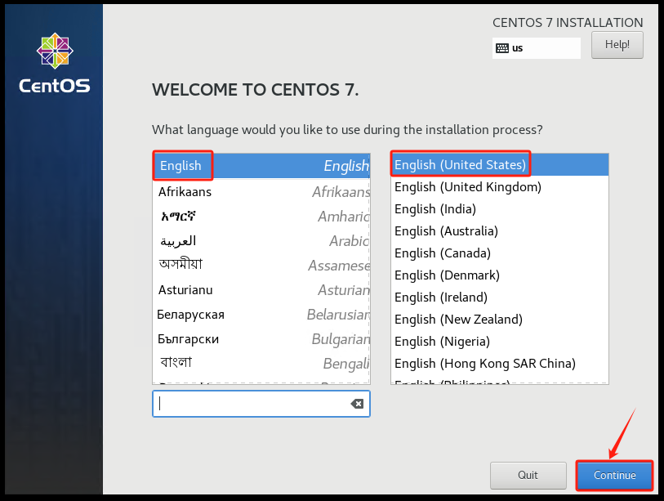This screenshot has height=501, width=664.
Task: Choose Afrikaans from language list
Action: 261,192
